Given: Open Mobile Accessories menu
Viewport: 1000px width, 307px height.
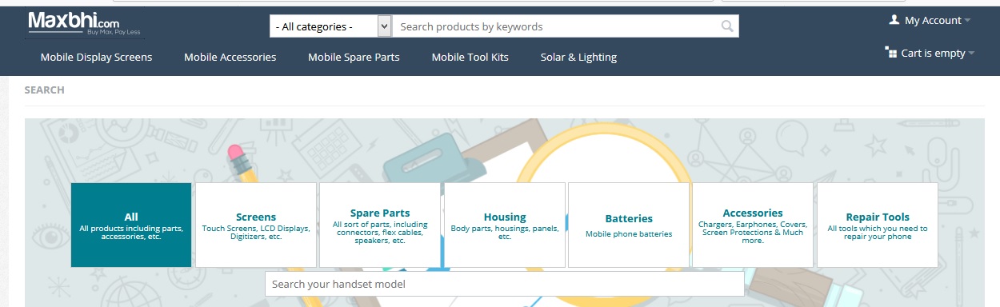Looking at the screenshot, I should [230, 57].
